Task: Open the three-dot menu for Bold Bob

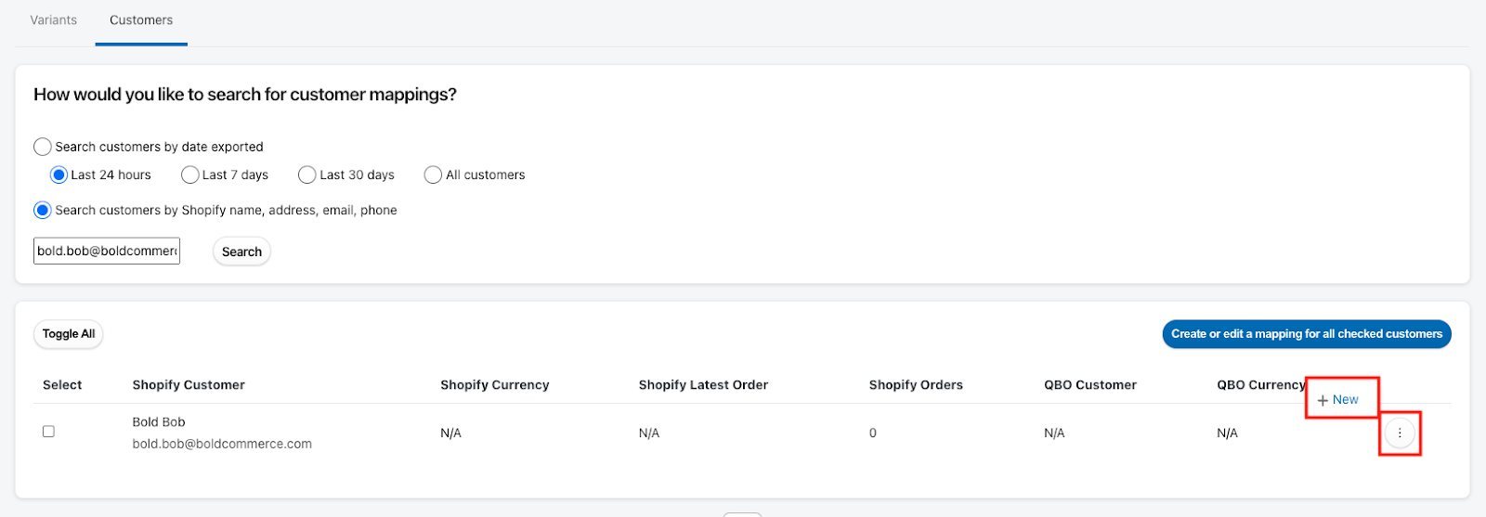Action: click(1400, 433)
